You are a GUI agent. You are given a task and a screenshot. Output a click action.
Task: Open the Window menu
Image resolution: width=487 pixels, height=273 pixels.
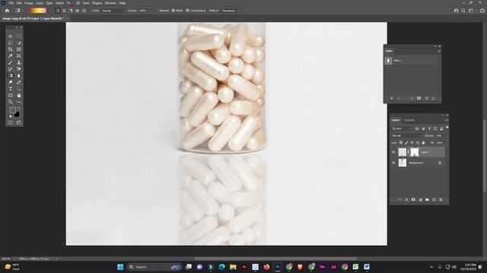pyautogui.click(x=110, y=3)
